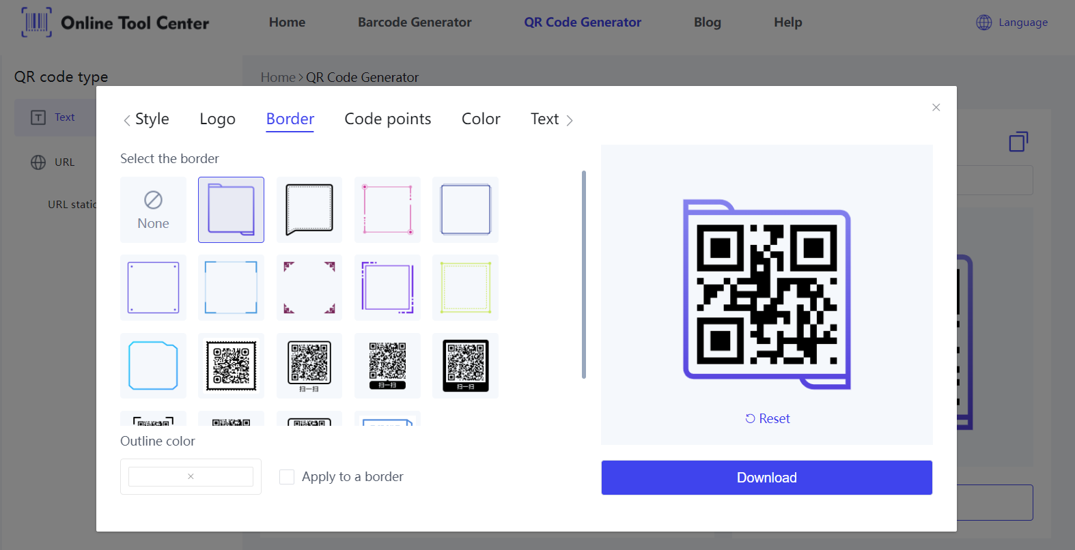Switch to the Border tab
The height and width of the screenshot is (550, 1075).
pos(290,119)
